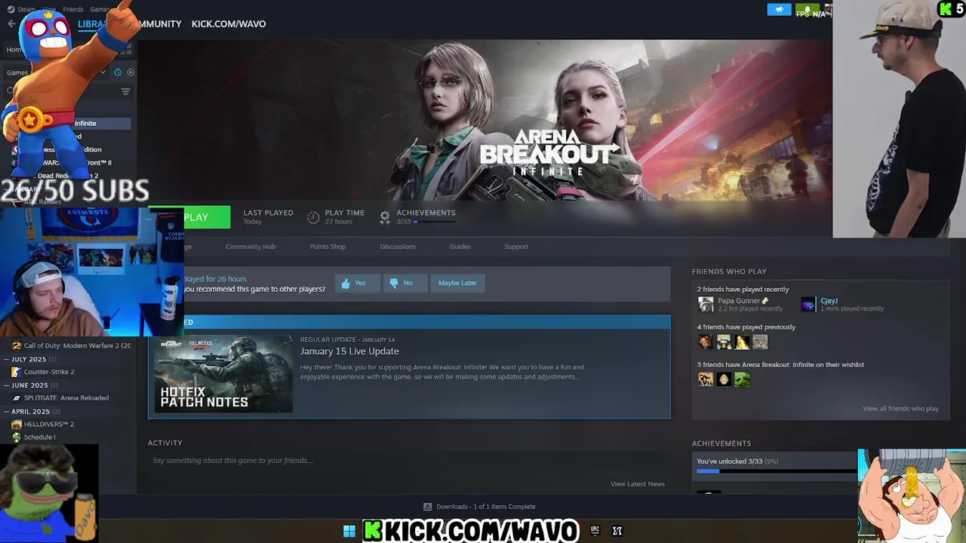
Task: Click the CjayJ friend name
Action: 829,301
